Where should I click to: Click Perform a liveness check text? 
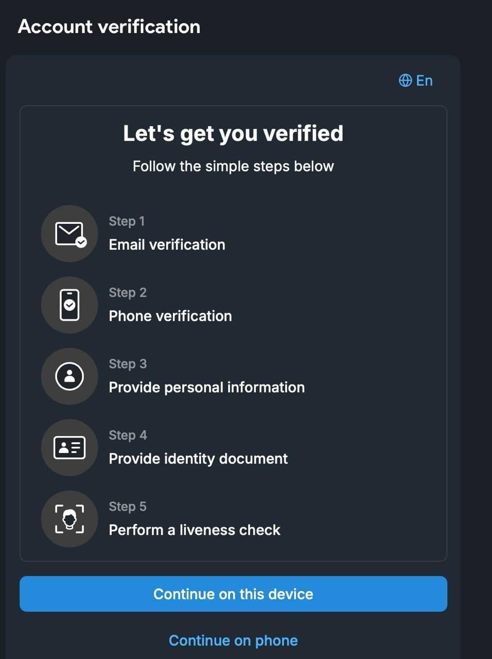195,530
